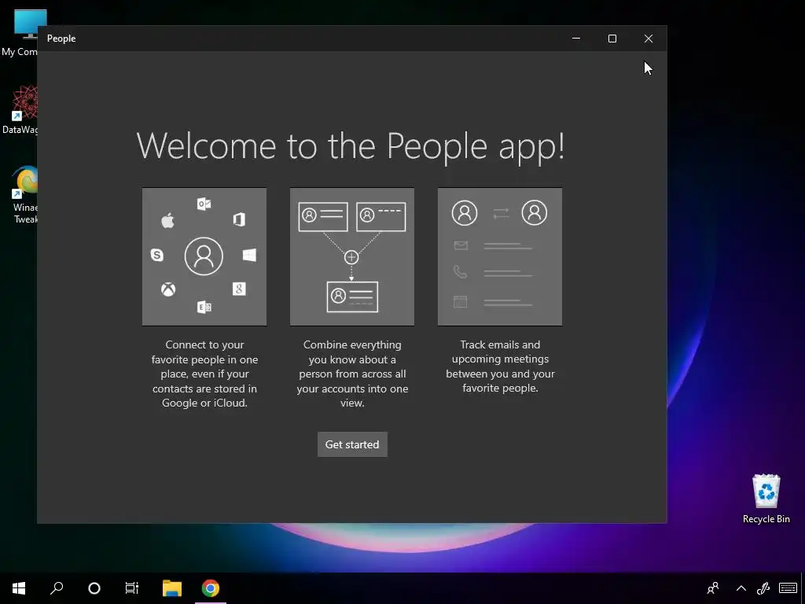Image resolution: width=805 pixels, height=604 pixels.
Task: Open Task View on the taskbar
Action: (132, 588)
